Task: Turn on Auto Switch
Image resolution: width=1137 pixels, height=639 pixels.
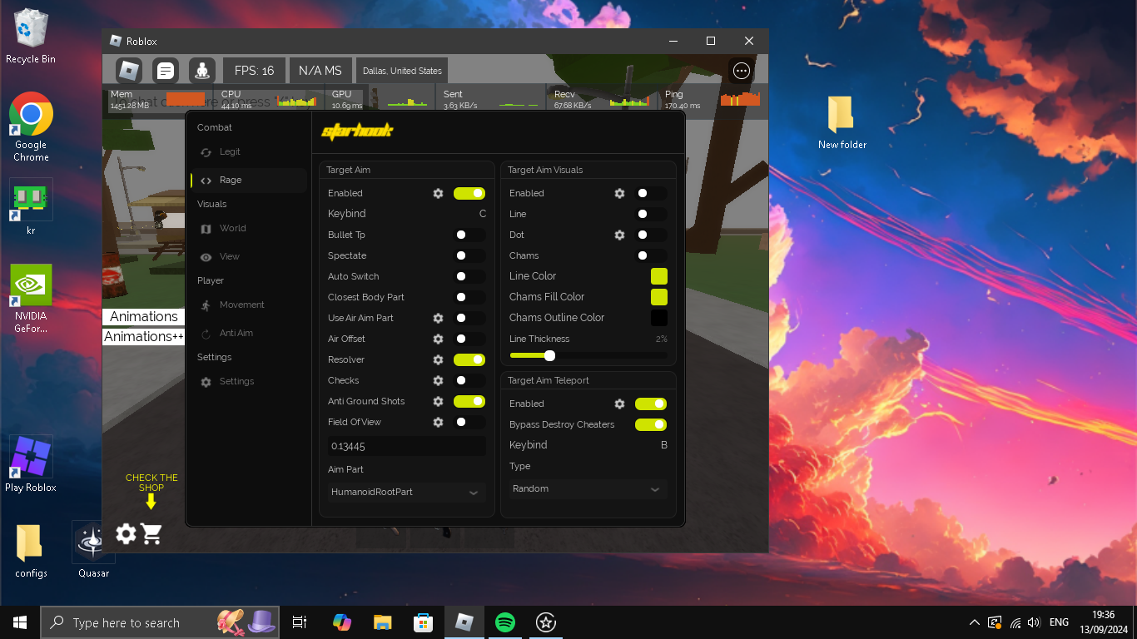Action: (469, 276)
